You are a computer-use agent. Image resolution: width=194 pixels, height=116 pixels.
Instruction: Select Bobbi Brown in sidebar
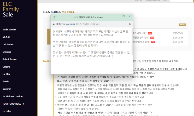tap(9, 59)
